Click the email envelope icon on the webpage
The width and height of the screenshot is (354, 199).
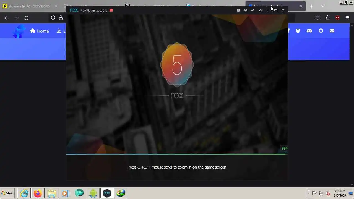point(332,31)
